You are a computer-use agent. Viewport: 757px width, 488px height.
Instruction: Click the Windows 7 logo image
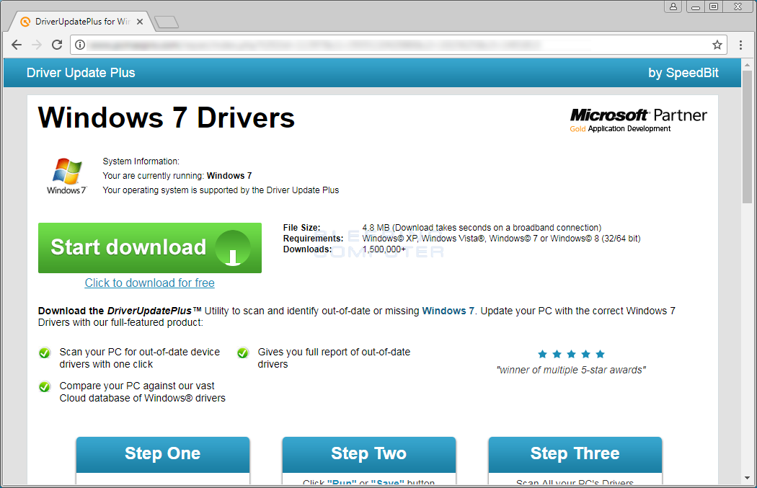click(x=66, y=176)
